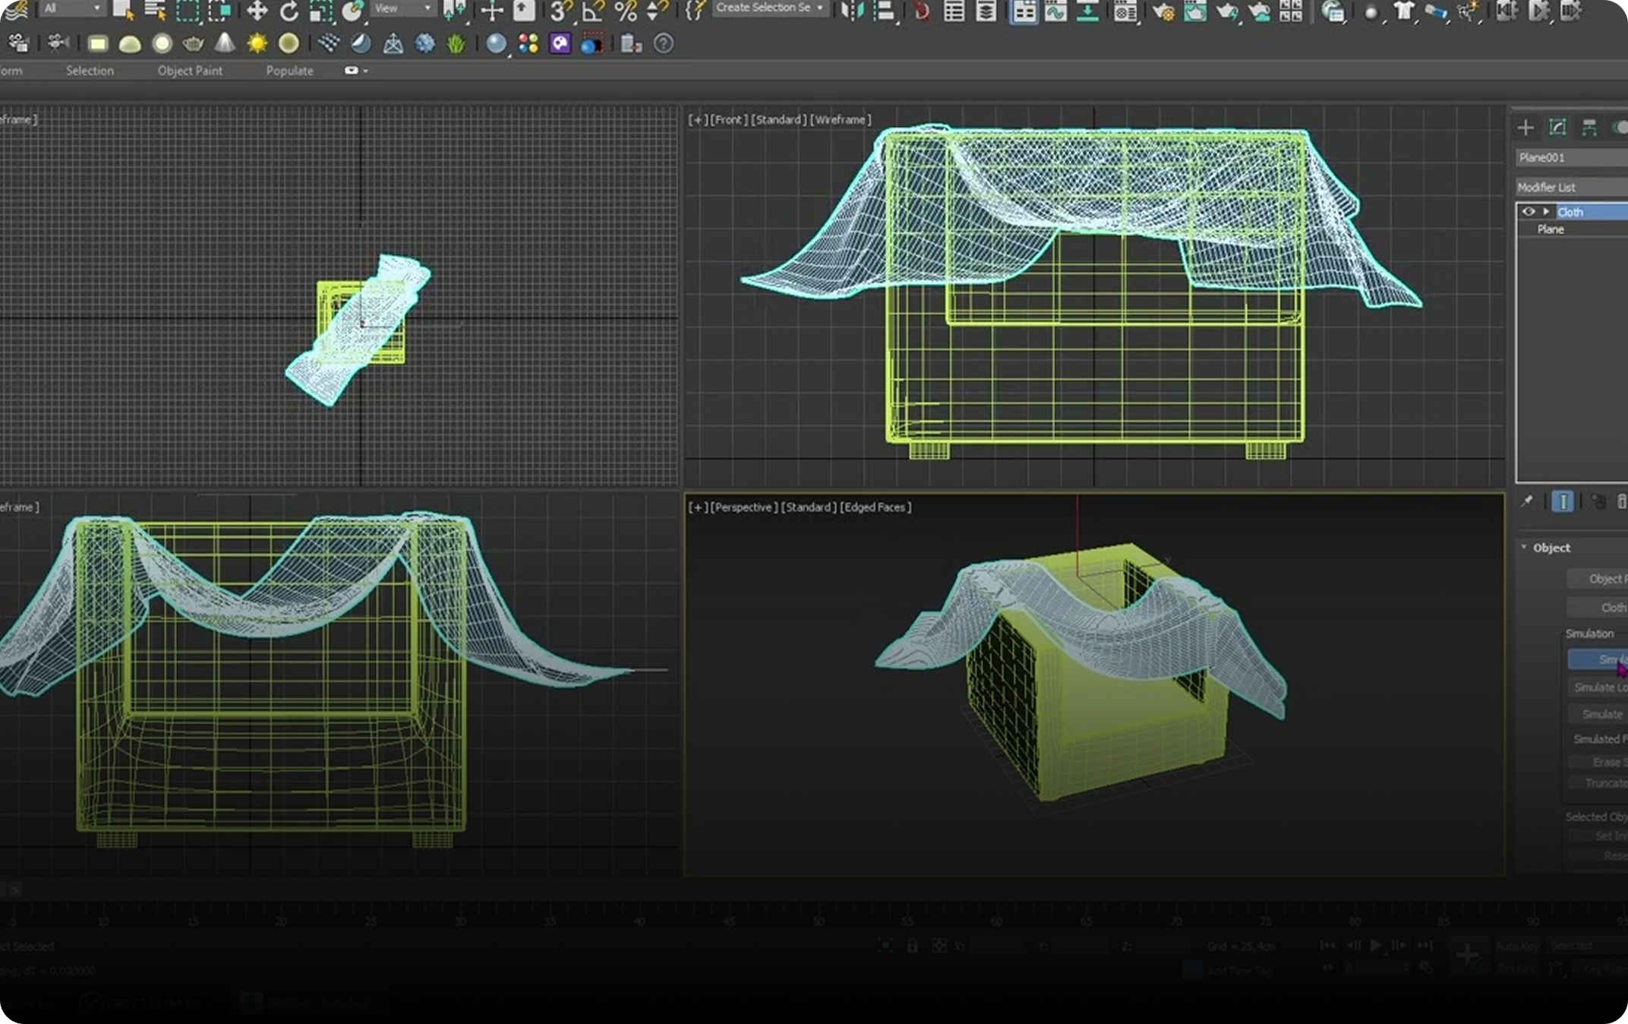The height and width of the screenshot is (1024, 1628).
Task: Toggle the 3D Snaps button
Action: click(x=560, y=11)
